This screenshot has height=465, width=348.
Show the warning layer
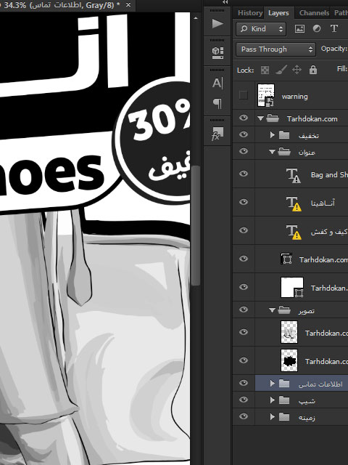point(244,95)
